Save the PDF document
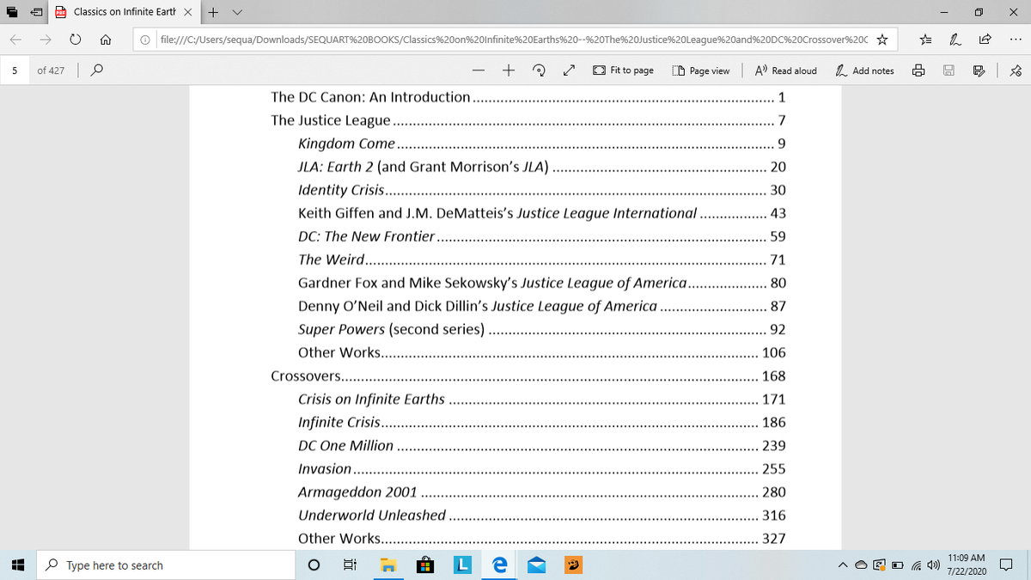 pyautogui.click(x=948, y=70)
